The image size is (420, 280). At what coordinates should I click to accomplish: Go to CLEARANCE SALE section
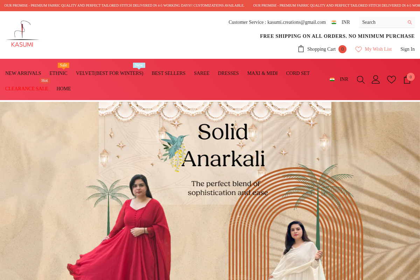(x=27, y=89)
